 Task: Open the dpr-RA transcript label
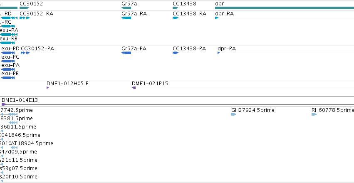point(224,14)
